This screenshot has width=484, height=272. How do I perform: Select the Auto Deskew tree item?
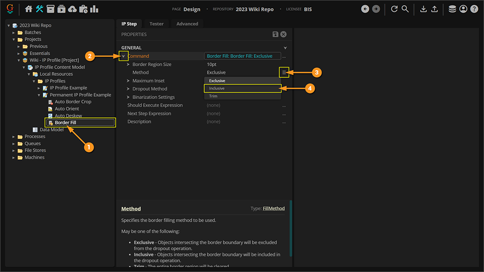point(68,116)
